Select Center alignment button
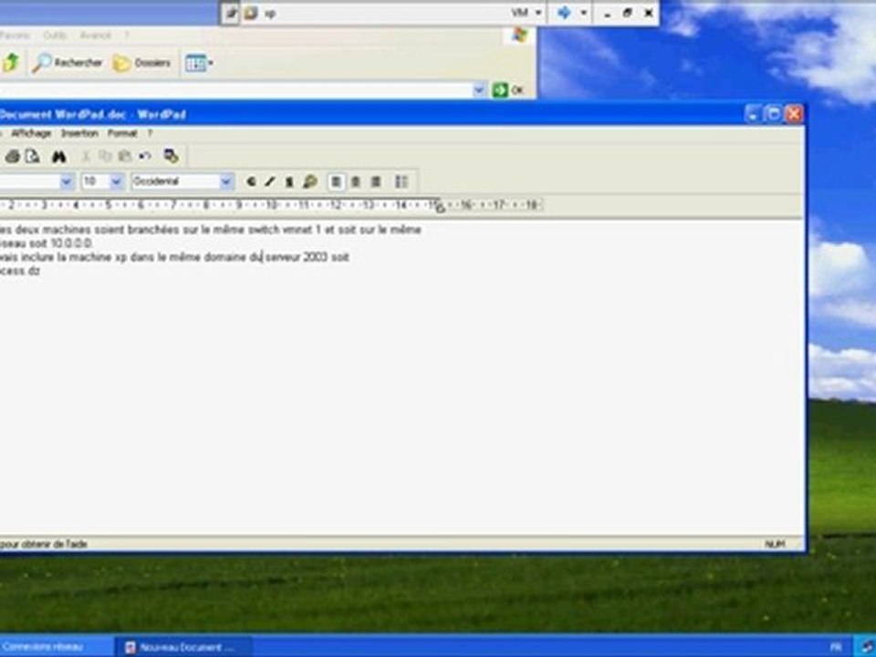 356,182
